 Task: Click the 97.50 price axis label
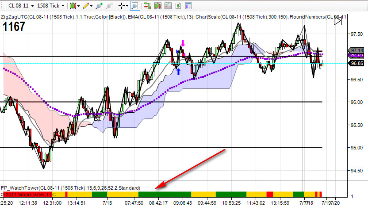click(356, 34)
